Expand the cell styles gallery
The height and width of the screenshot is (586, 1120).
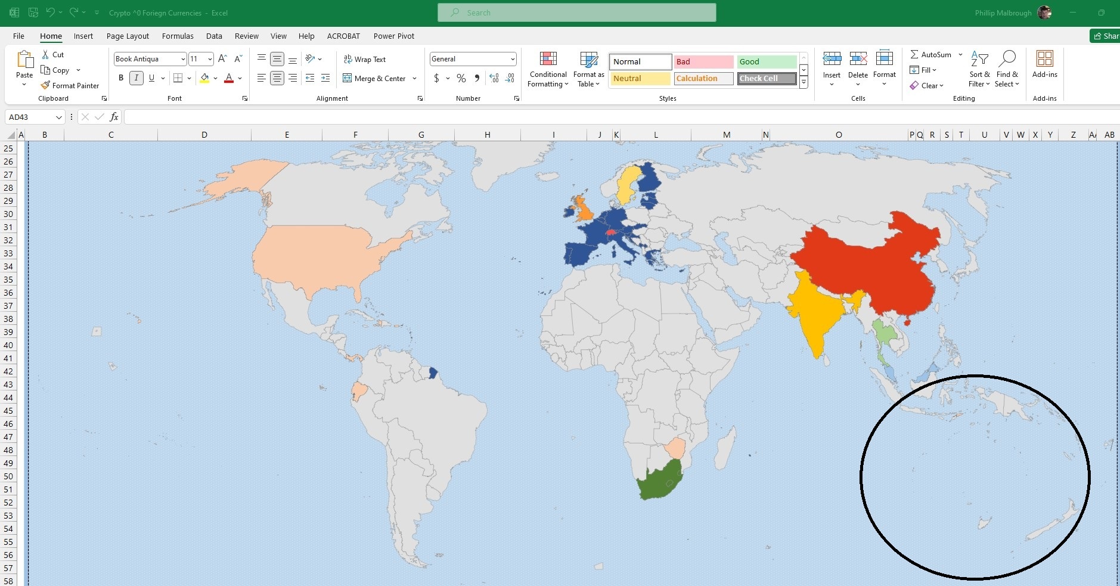click(x=803, y=82)
